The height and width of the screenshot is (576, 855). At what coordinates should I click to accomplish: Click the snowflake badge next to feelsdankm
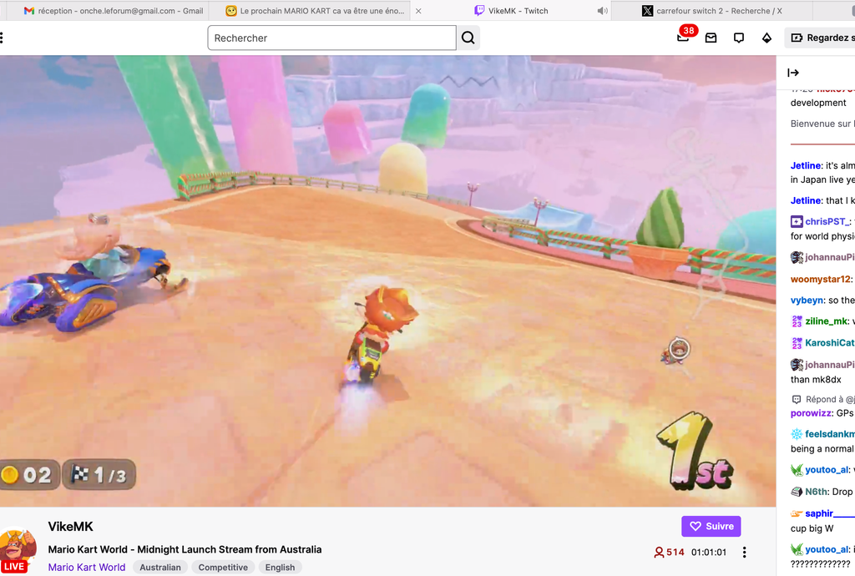[797, 434]
